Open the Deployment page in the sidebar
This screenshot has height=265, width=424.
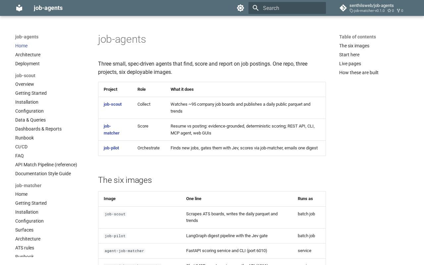point(27,64)
